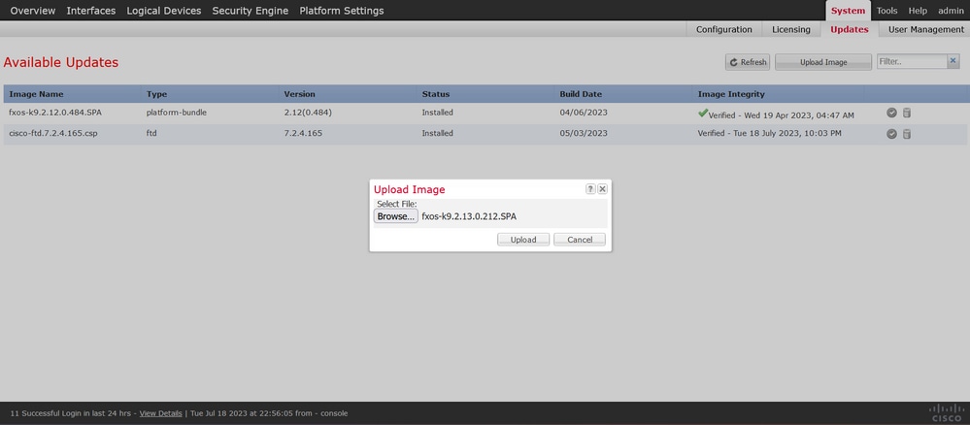Screen dimensions: 970x425
Task: Click version 7.2.4.165 cell
Action: (x=303, y=133)
